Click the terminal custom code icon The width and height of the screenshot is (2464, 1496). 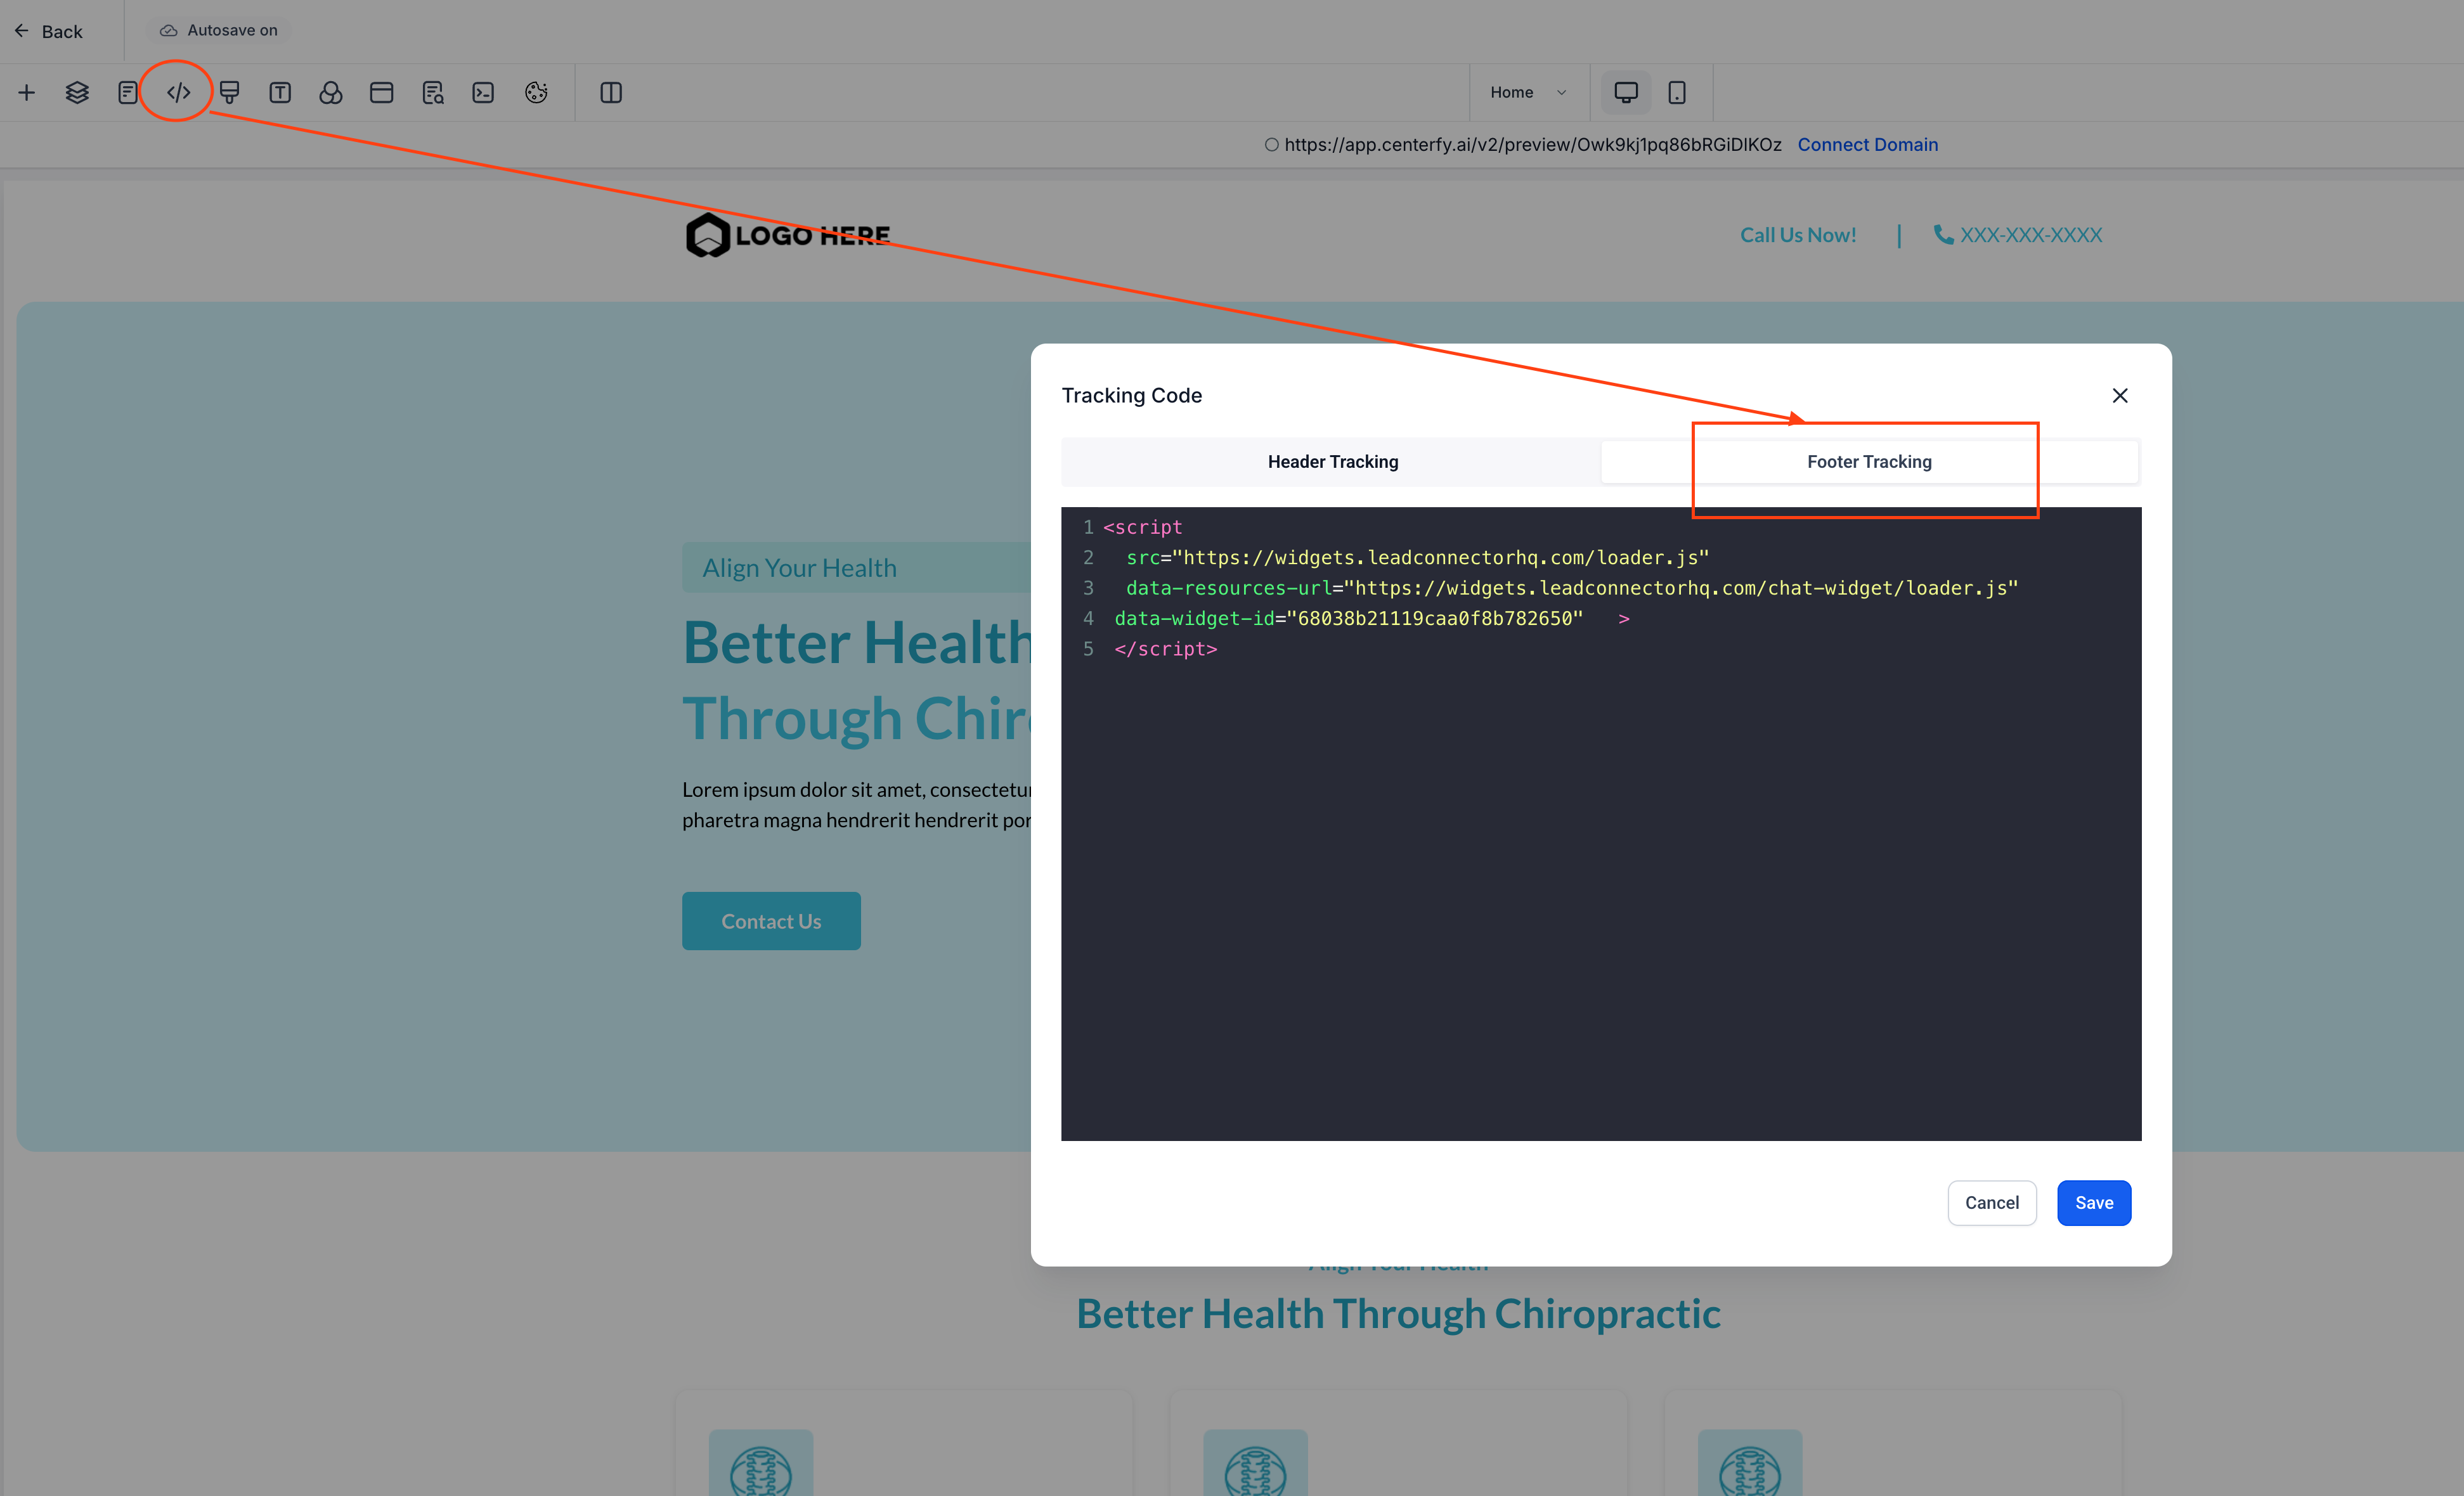[x=483, y=93]
